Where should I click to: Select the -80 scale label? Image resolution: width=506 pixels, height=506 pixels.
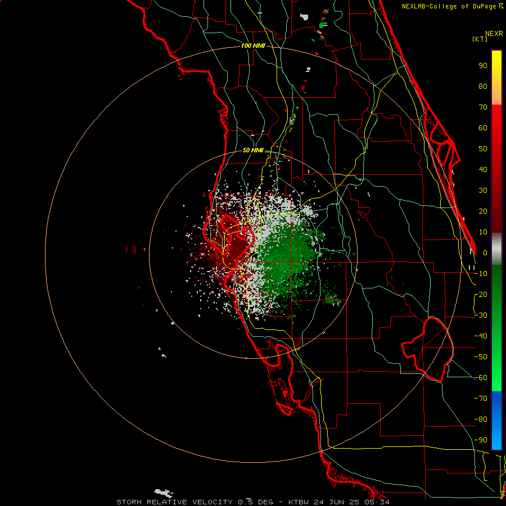coord(481,419)
